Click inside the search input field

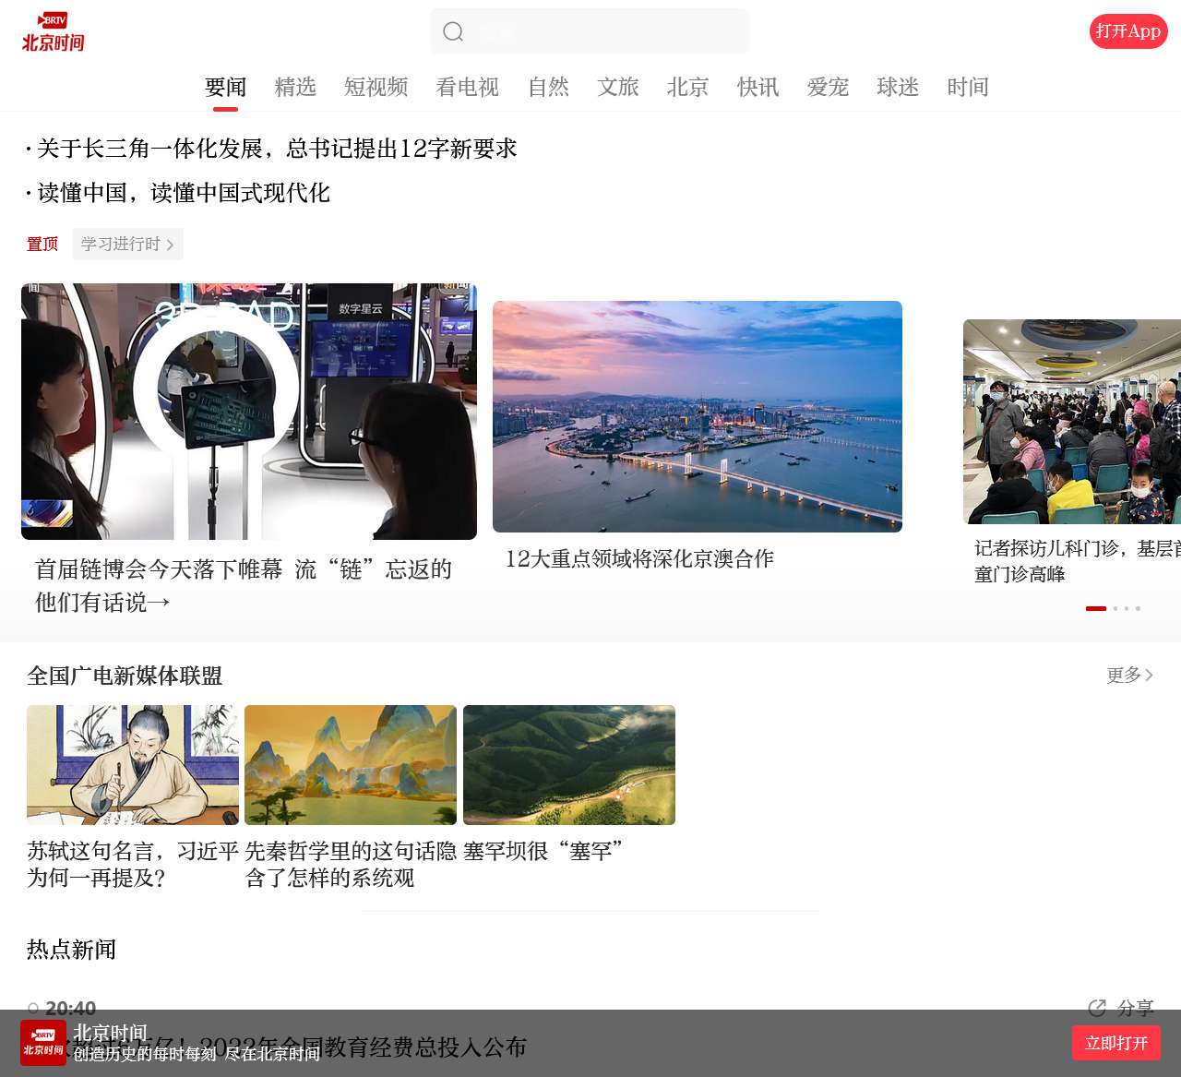tap(590, 31)
